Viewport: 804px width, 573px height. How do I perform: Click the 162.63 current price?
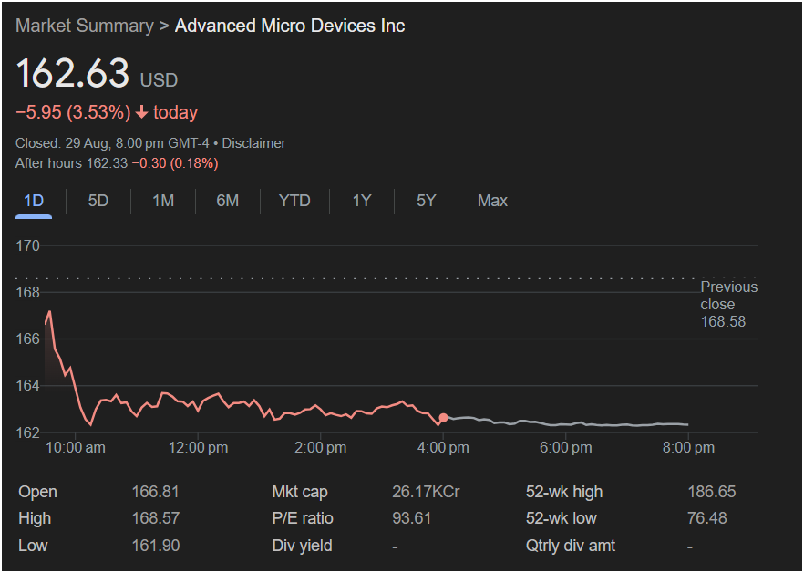[73, 74]
